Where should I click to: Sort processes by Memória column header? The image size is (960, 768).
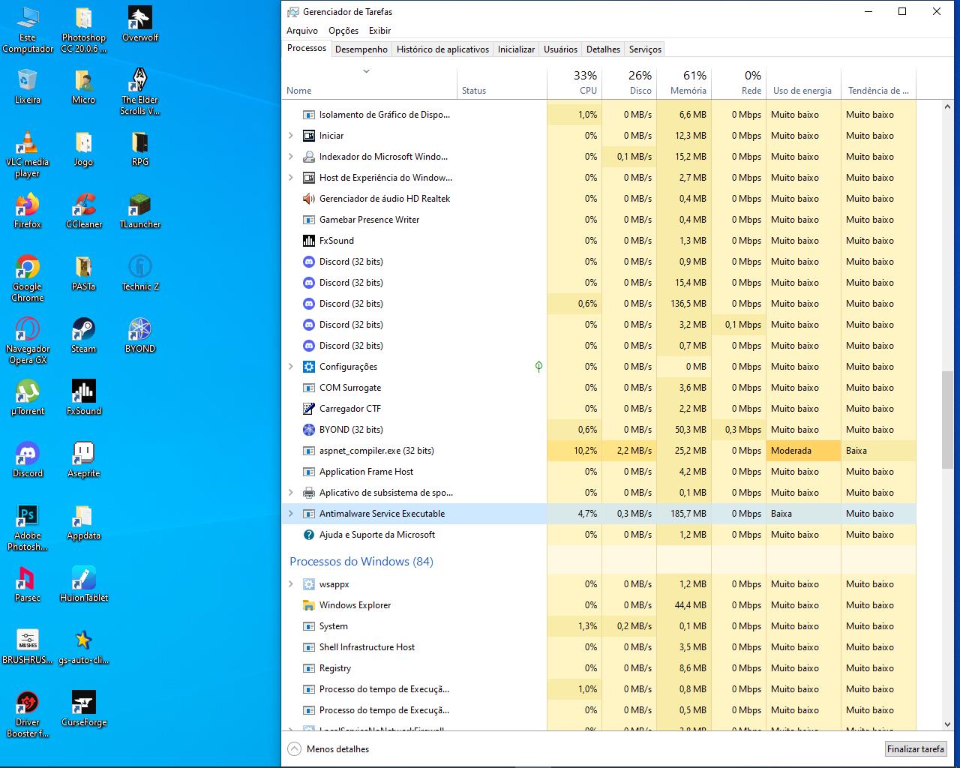click(683, 82)
